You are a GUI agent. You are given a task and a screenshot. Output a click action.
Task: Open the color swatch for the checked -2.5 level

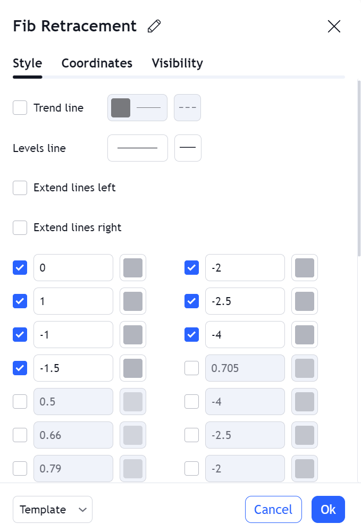(x=305, y=301)
